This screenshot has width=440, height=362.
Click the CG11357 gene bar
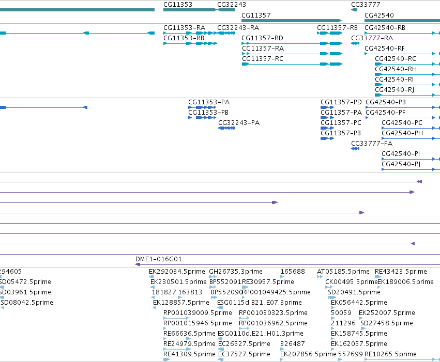[292, 21]
